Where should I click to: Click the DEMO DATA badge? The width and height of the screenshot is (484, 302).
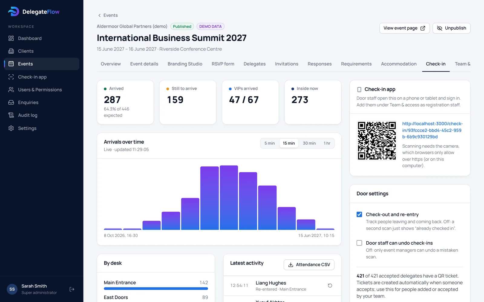pyautogui.click(x=210, y=27)
